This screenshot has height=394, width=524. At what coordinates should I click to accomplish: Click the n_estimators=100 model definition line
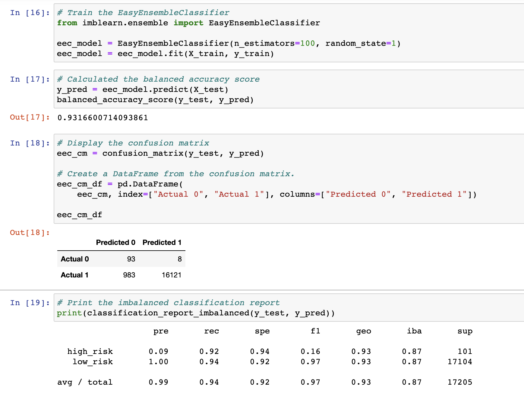coord(229,43)
